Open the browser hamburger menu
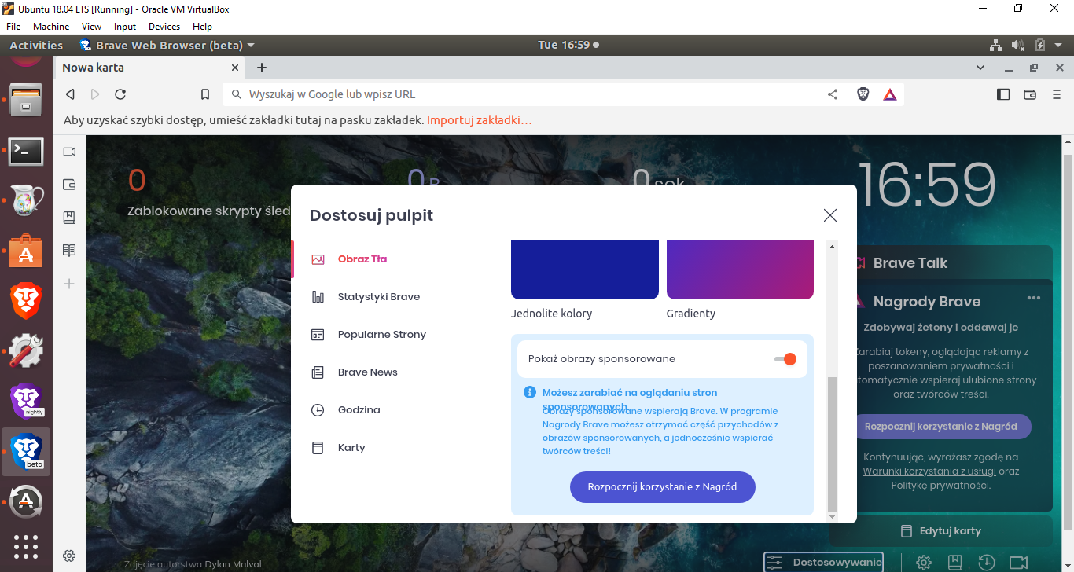Image resolution: width=1074 pixels, height=572 pixels. (1057, 94)
